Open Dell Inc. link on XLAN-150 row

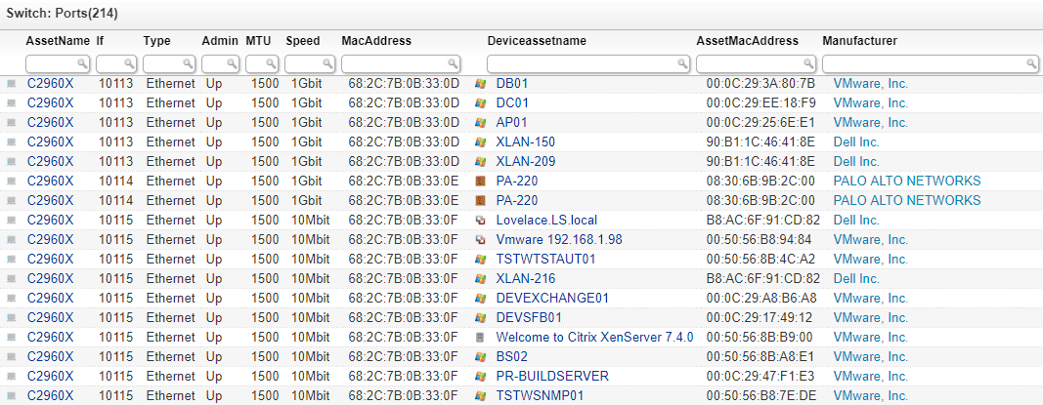coord(856,142)
